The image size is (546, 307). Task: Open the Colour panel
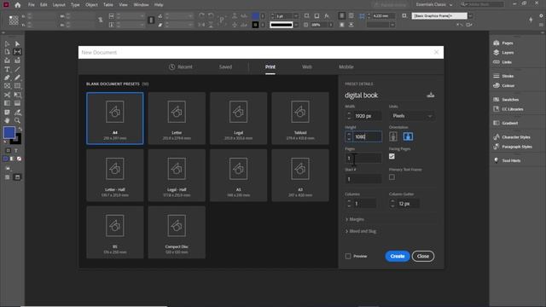[x=504, y=85]
